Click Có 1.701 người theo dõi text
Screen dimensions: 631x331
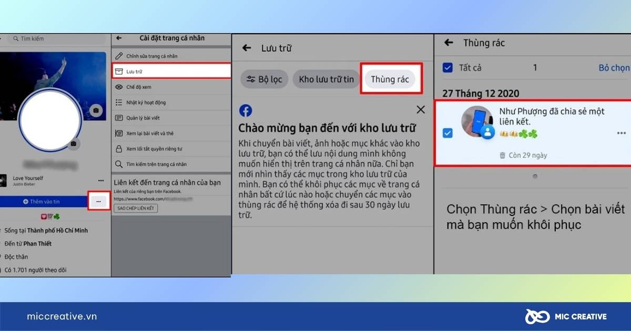[35, 270]
